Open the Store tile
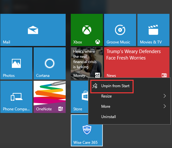 [79, 97]
